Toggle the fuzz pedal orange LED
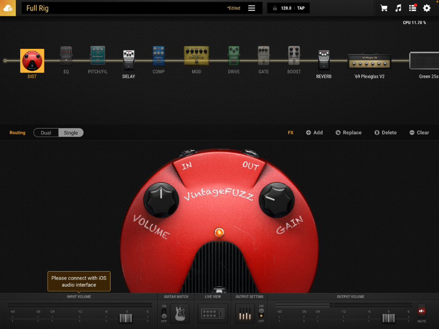Screen dimensions: 439x329 coord(219,232)
